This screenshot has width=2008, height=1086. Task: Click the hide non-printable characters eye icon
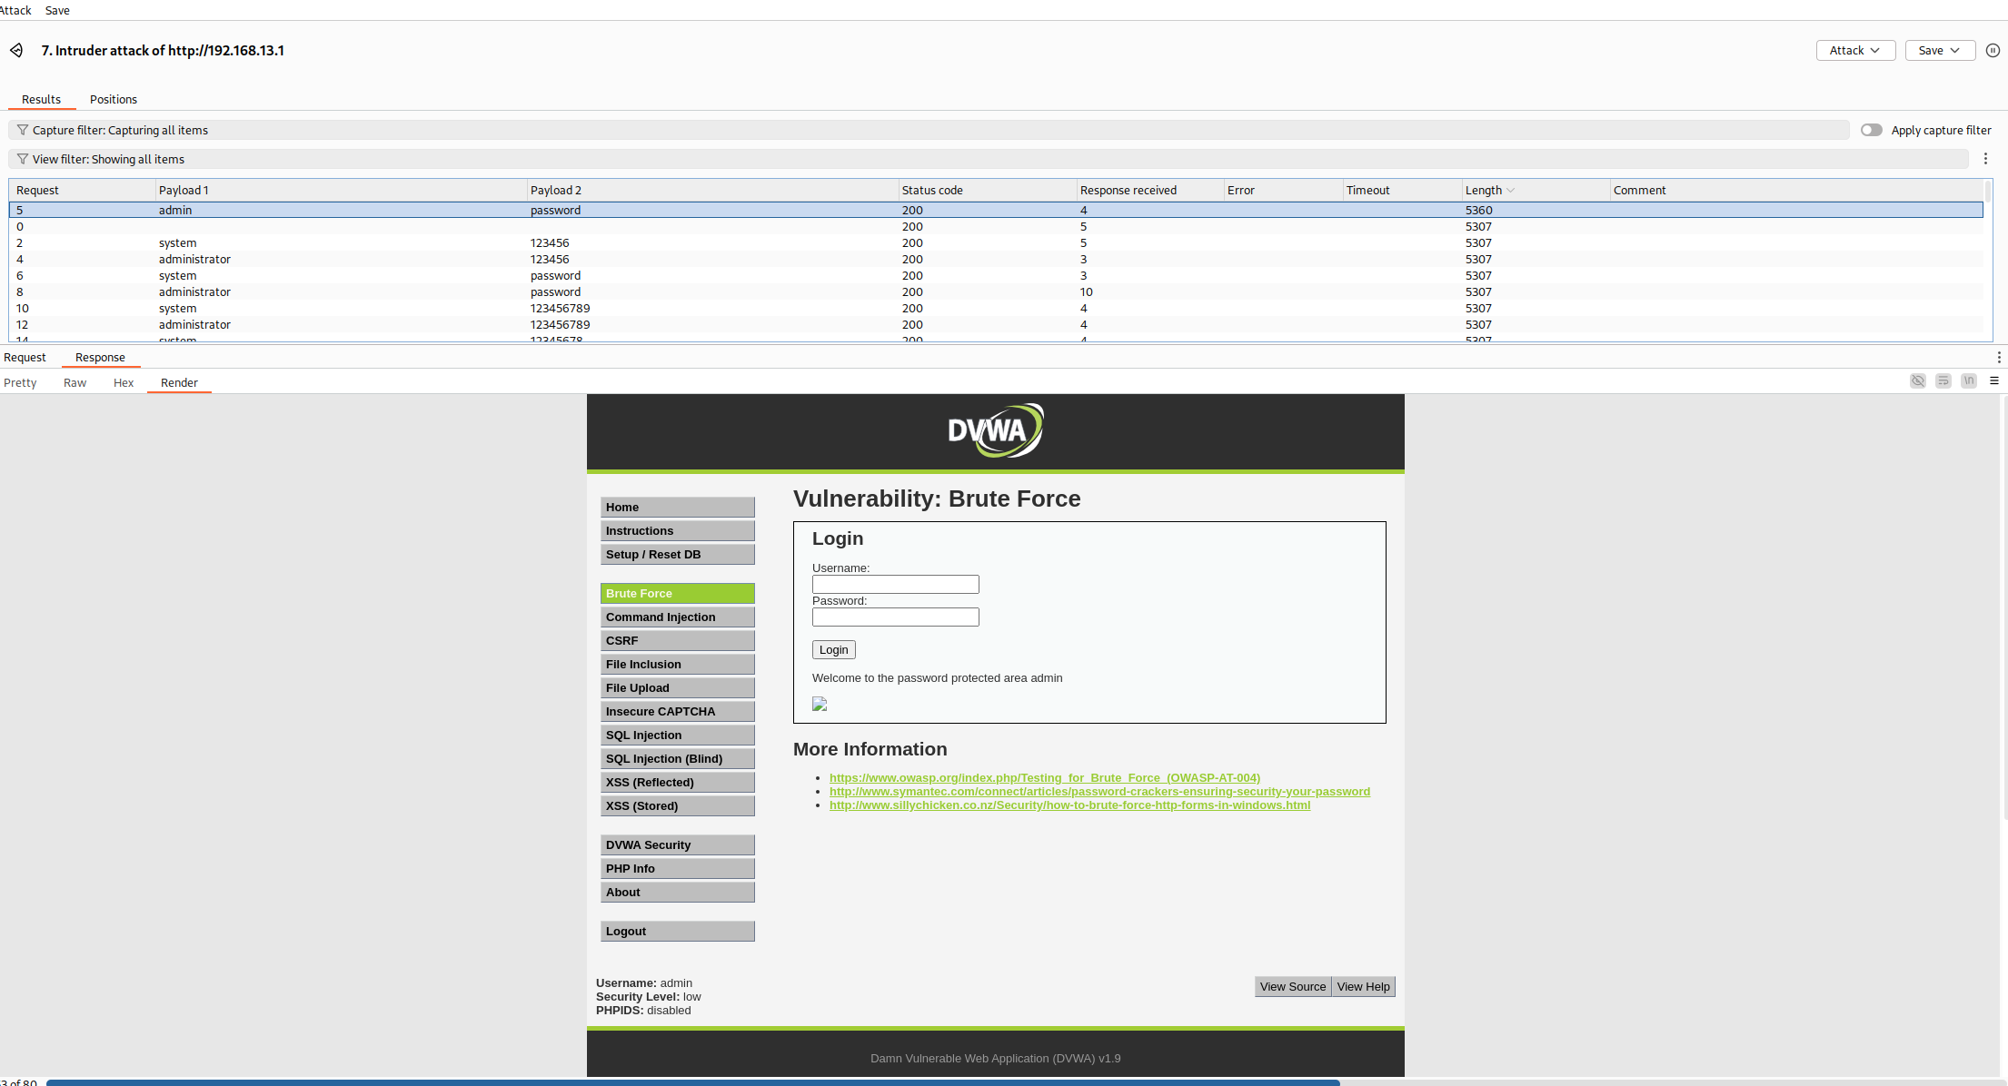1917,381
